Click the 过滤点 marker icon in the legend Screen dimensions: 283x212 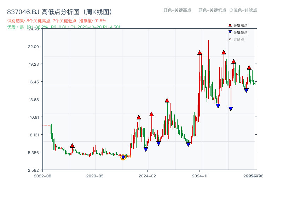(229, 39)
